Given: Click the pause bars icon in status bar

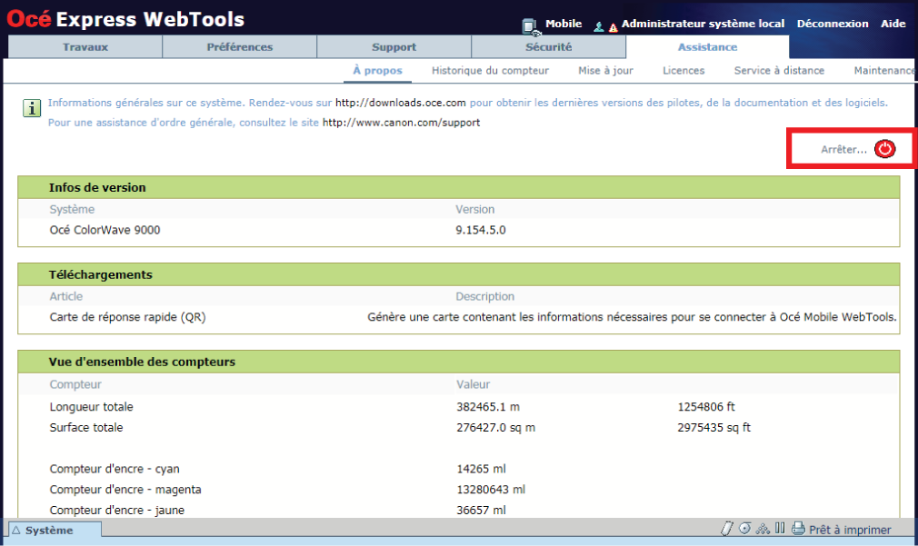Looking at the screenshot, I should (x=780, y=529).
